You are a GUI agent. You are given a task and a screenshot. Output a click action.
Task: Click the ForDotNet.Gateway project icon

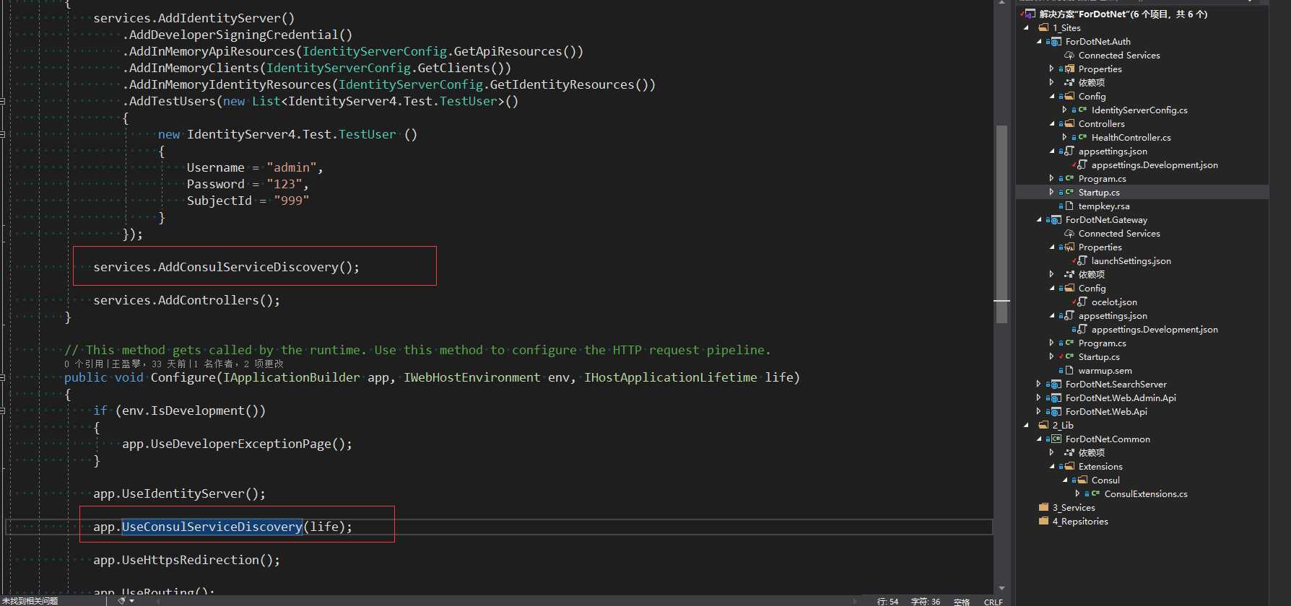point(1056,219)
